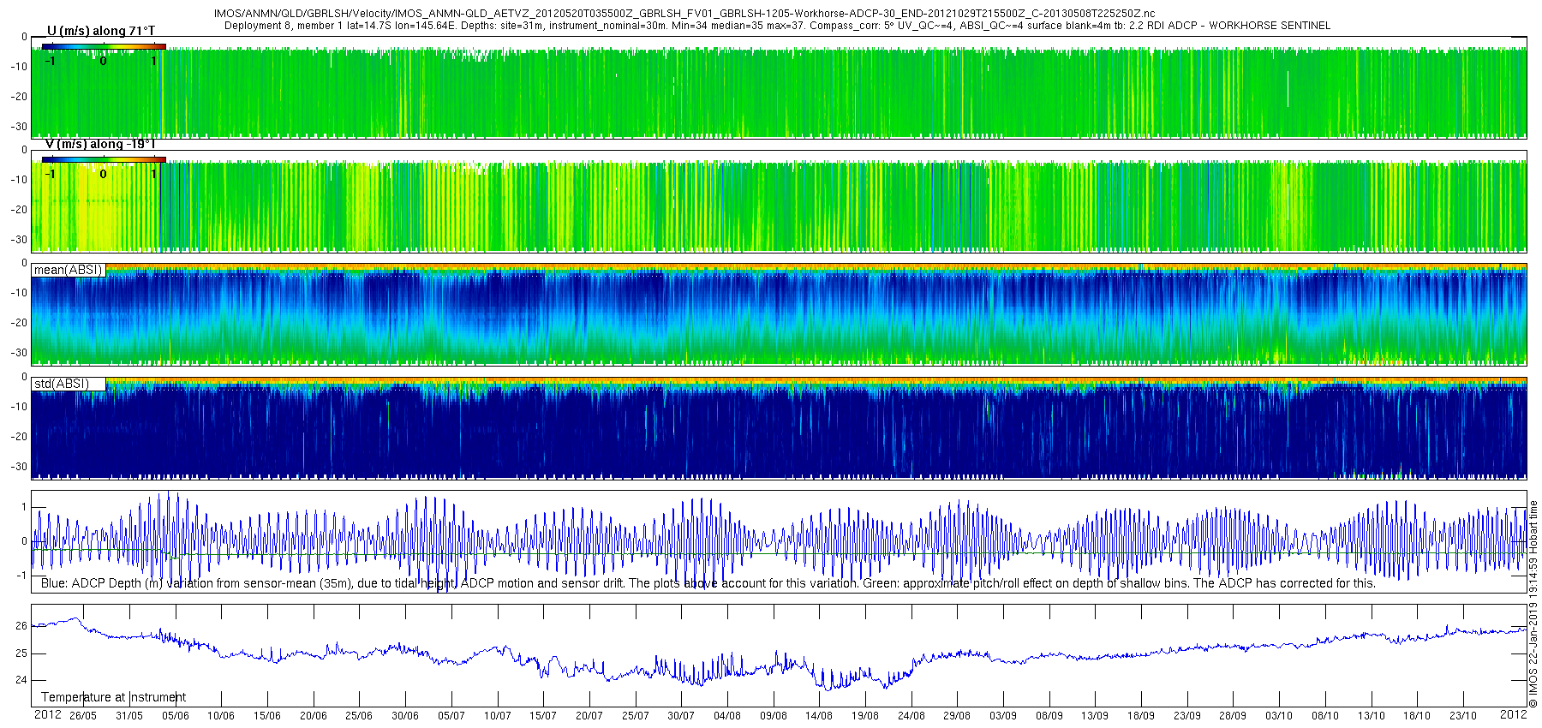
Task: Click the '24' tick on temperature axis
Action: pyautogui.click(x=21, y=681)
